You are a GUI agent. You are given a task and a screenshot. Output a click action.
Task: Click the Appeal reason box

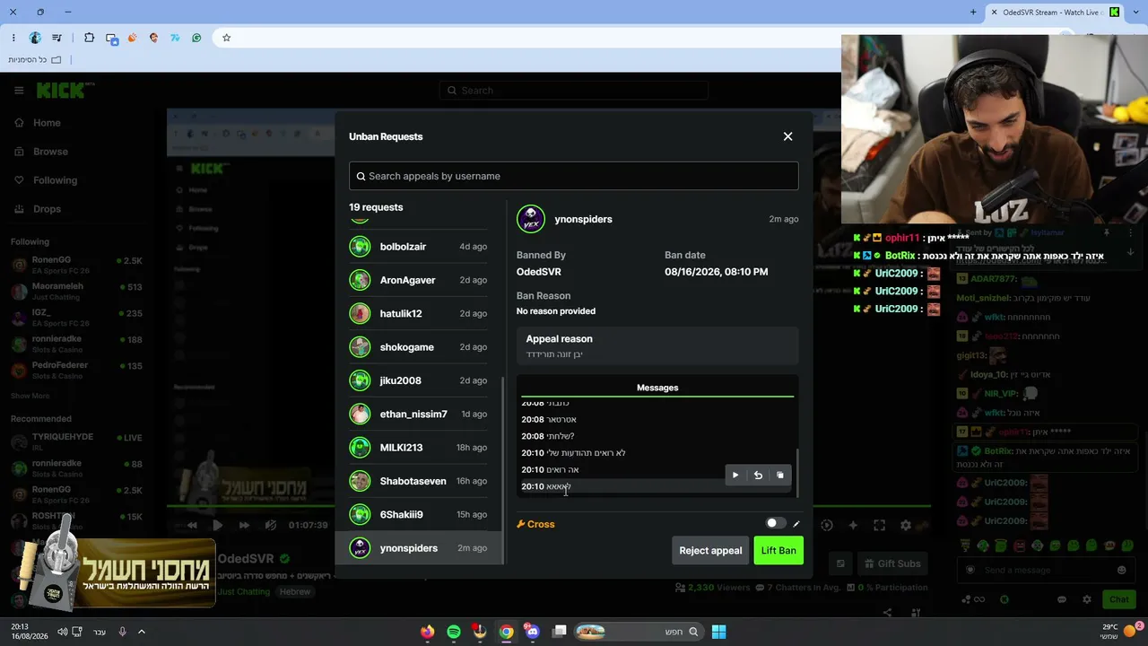(657, 345)
